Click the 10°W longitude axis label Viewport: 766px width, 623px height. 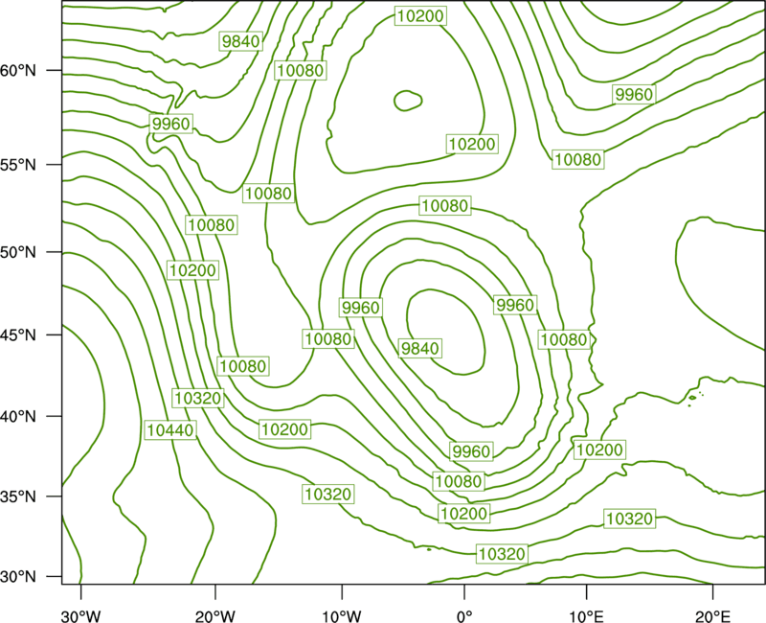[342, 615]
